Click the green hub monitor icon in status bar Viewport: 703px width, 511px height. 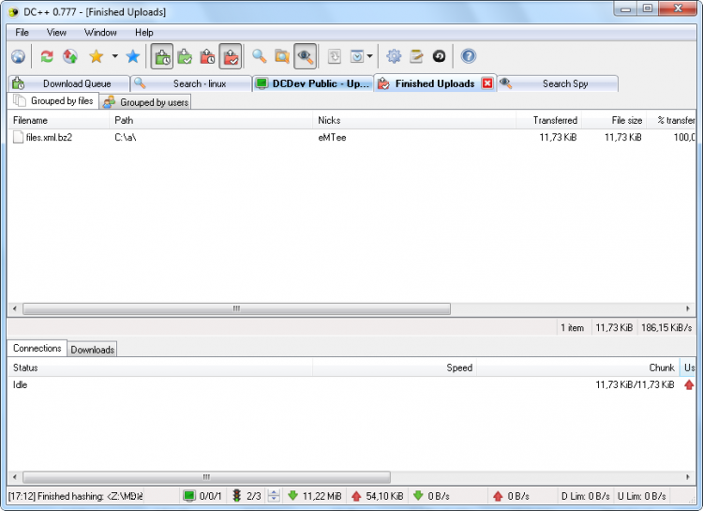(189, 496)
